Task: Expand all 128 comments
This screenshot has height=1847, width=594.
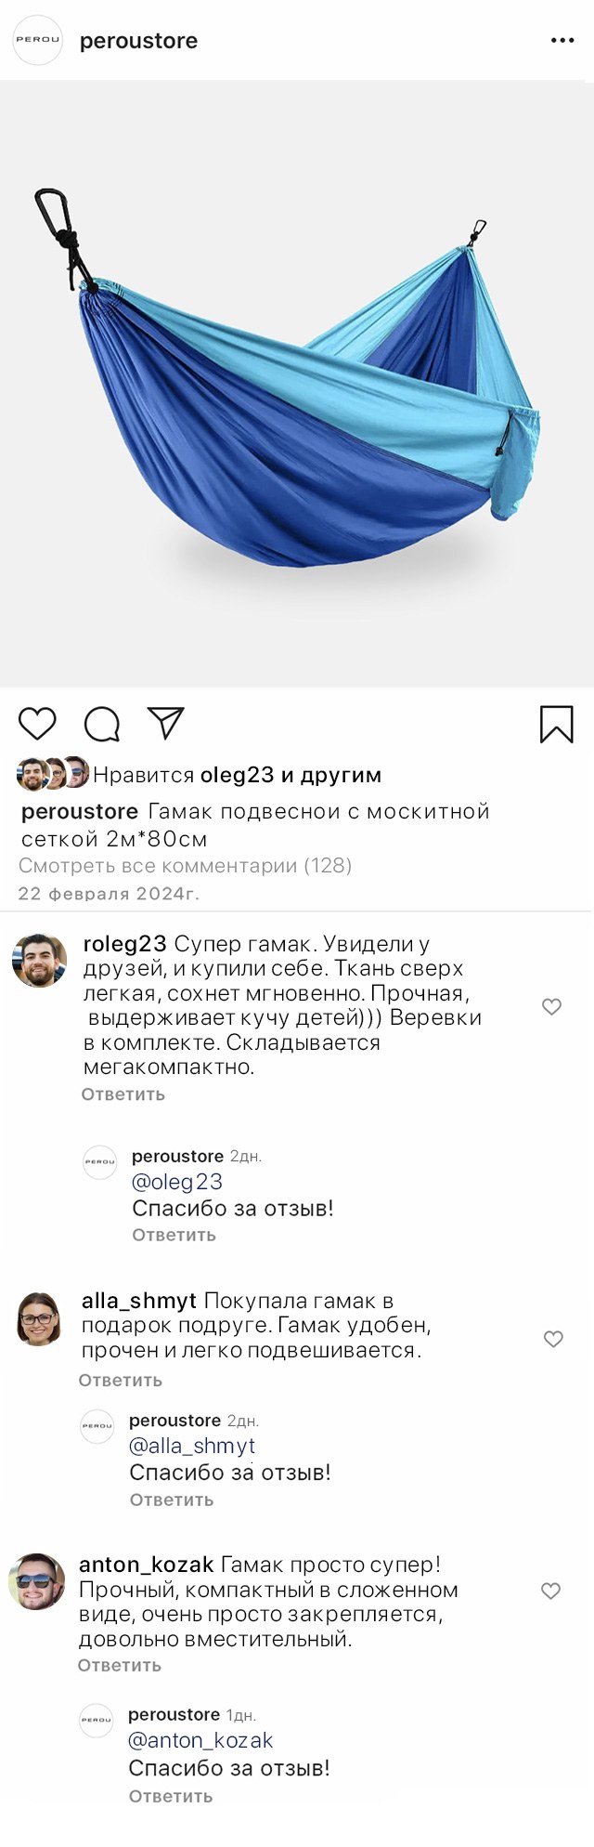Action: (185, 866)
